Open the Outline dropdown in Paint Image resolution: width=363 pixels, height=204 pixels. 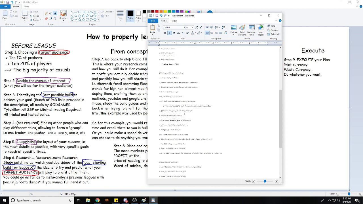tap(107, 12)
